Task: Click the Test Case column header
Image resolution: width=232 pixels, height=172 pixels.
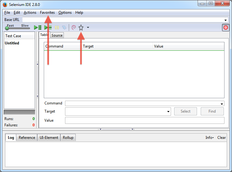Action: point(19,36)
